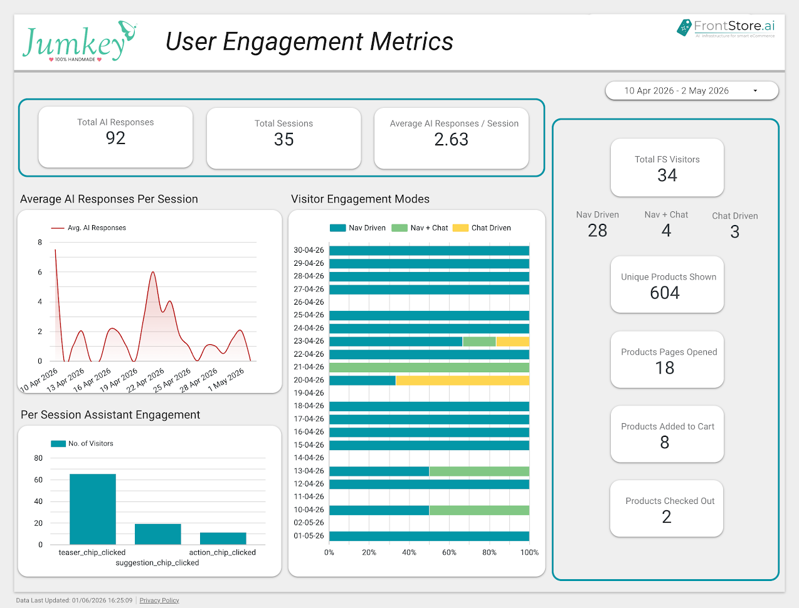Screen dimensions: 799x608
Task: Click the 22 Apr 2026 axis label
Action: coord(146,380)
